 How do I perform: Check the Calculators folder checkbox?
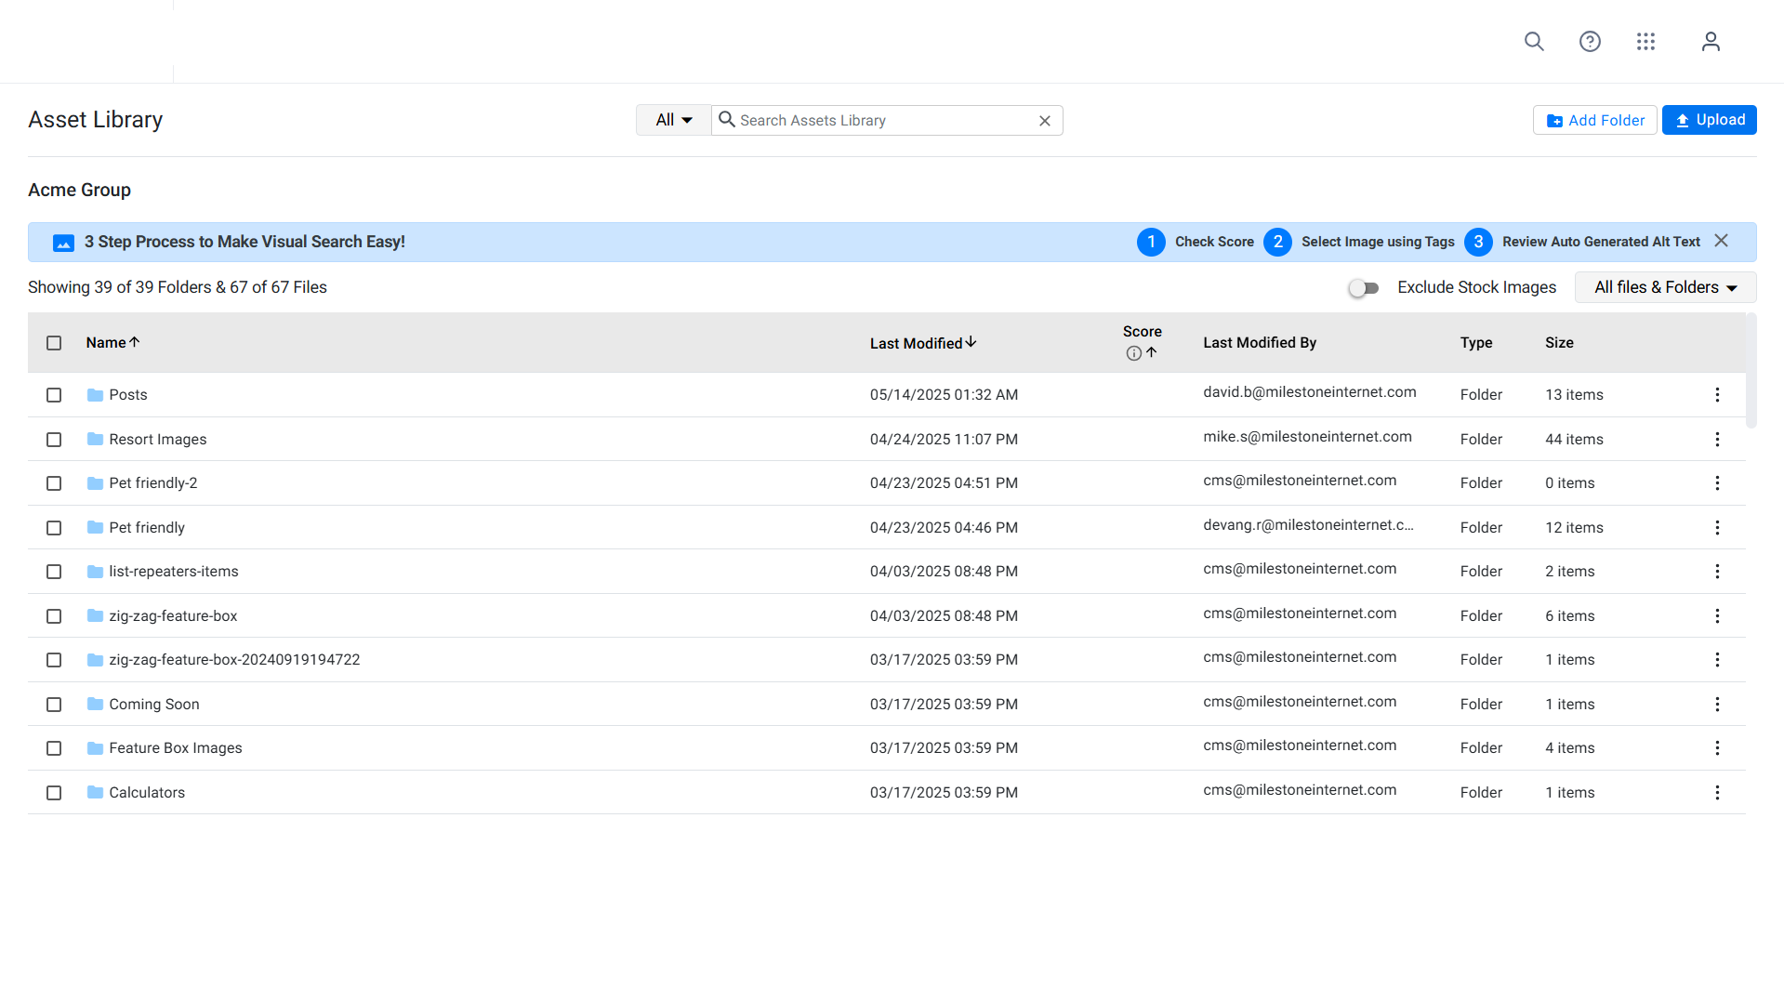click(54, 793)
